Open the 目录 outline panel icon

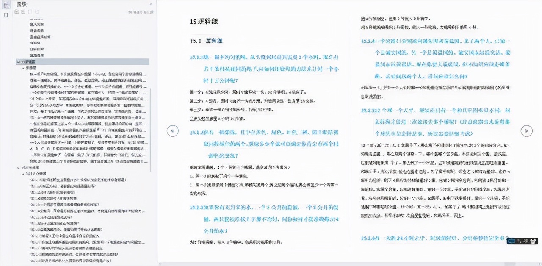pyautogui.click(x=6, y=5)
